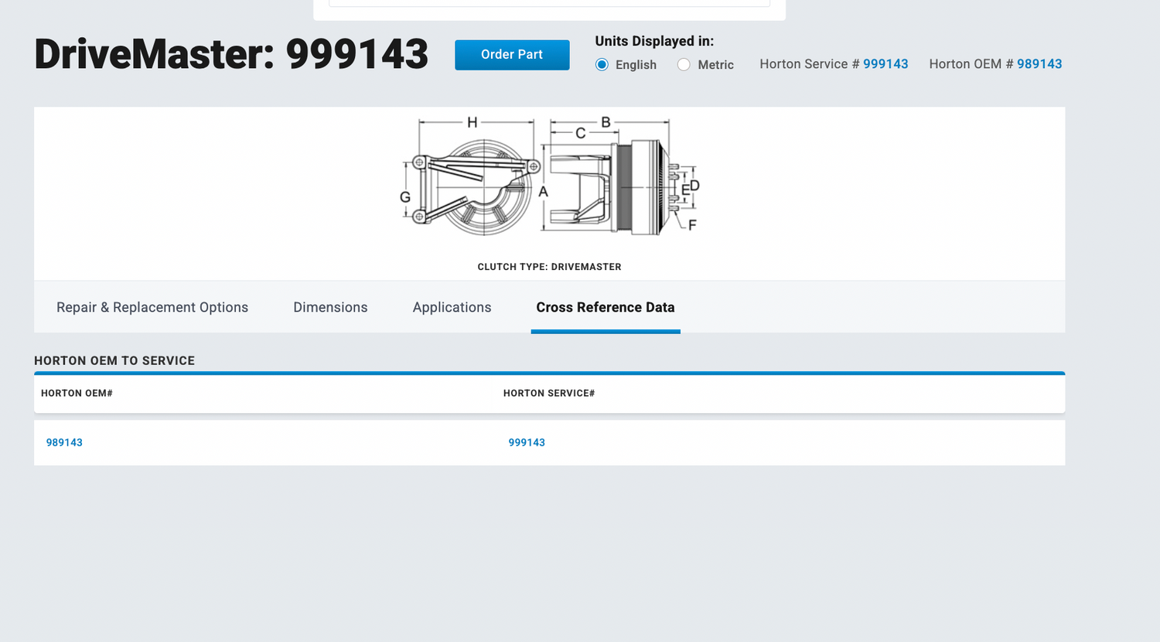
Task: Select the English units radio button
Action: (602, 65)
